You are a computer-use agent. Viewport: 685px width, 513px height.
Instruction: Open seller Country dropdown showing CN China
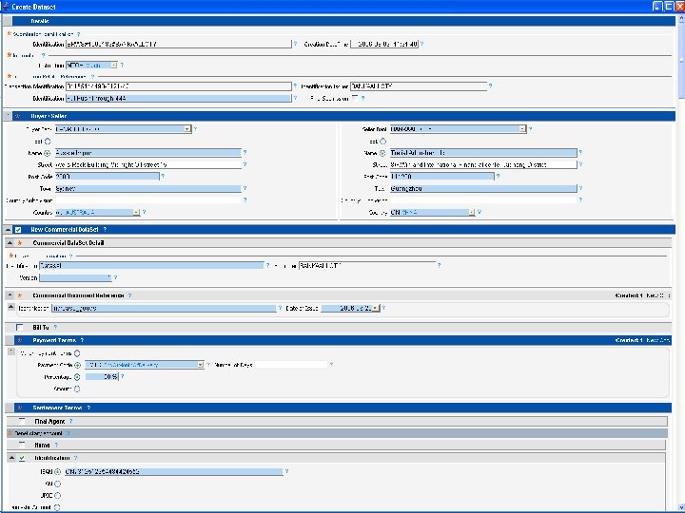pyautogui.click(x=472, y=213)
